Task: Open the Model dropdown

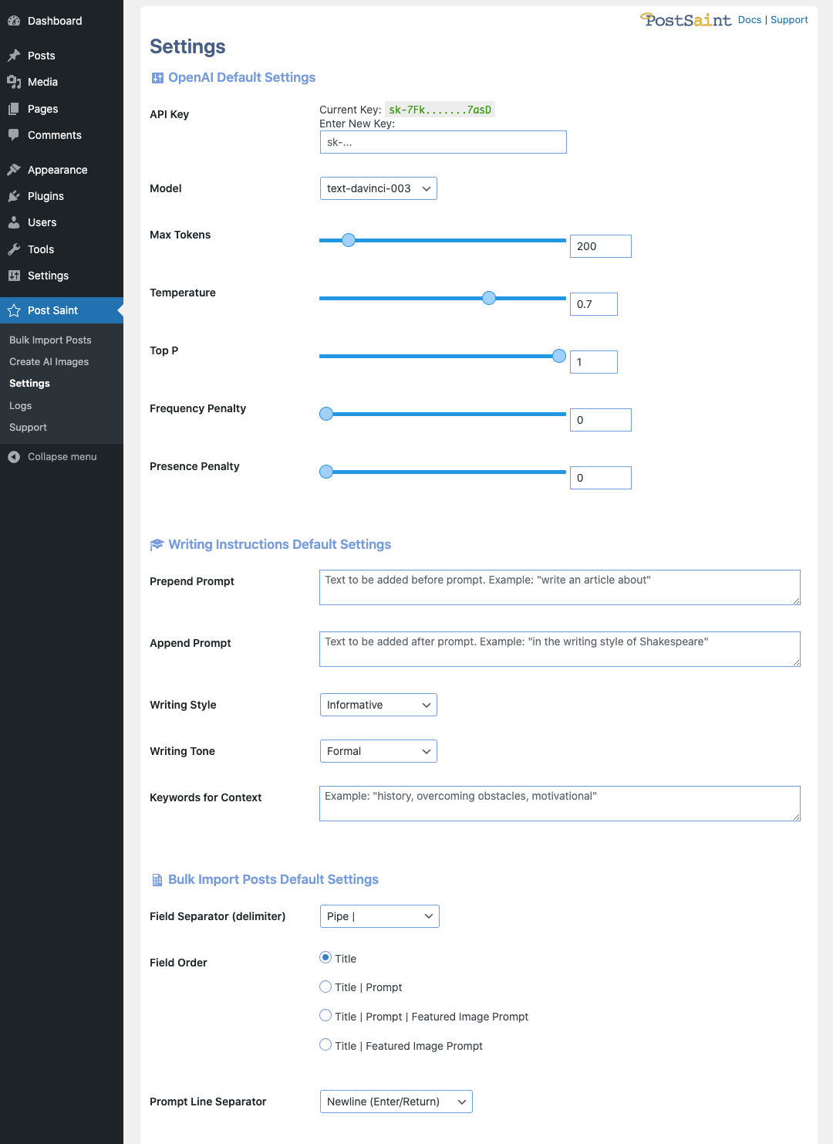Action: [379, 188]
